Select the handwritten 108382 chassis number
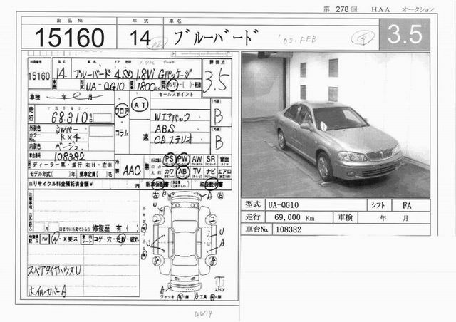 point(70,157)
